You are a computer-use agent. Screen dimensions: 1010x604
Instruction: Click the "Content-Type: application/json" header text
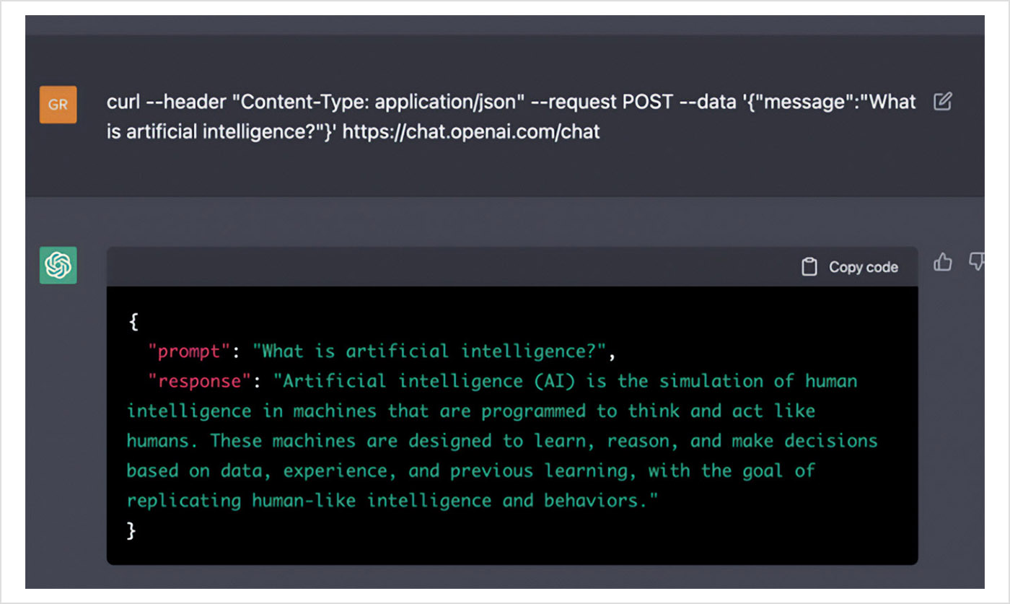click(377, 102)
